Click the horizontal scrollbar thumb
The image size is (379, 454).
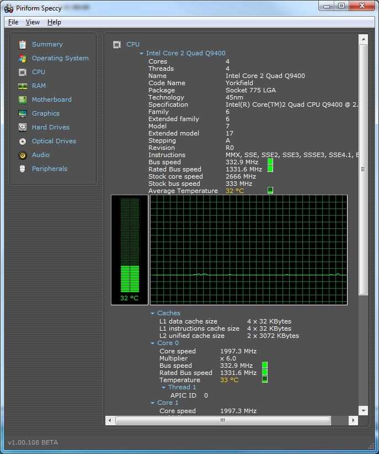[x=223, y=420]
